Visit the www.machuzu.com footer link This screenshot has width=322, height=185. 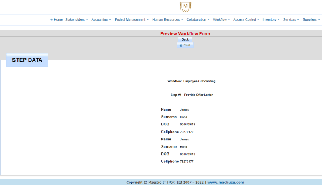pos(225,182)
